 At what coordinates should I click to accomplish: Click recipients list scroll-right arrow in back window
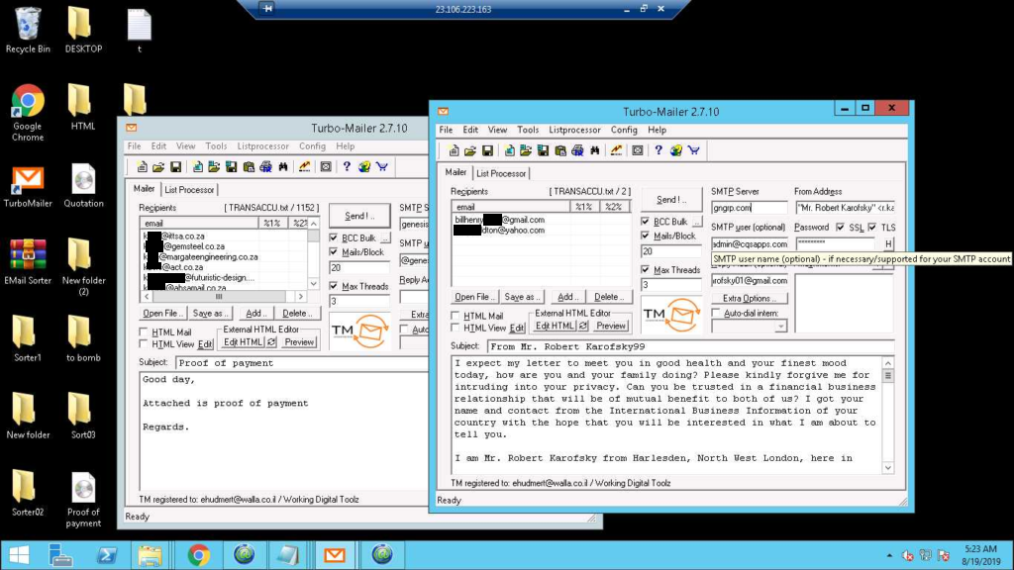coord(301,296)
